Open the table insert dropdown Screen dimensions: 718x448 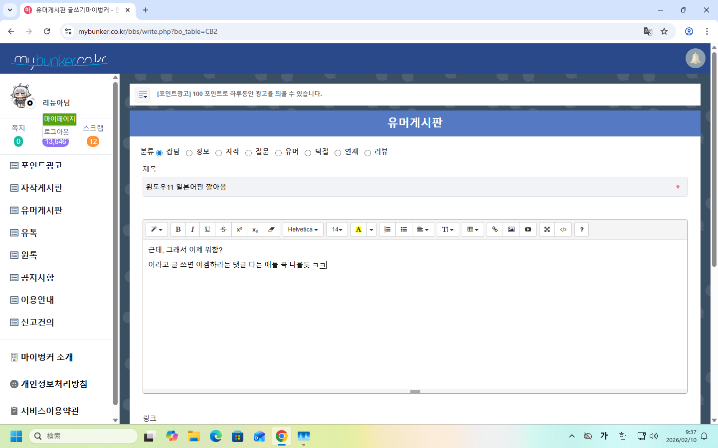click(473, 229)
